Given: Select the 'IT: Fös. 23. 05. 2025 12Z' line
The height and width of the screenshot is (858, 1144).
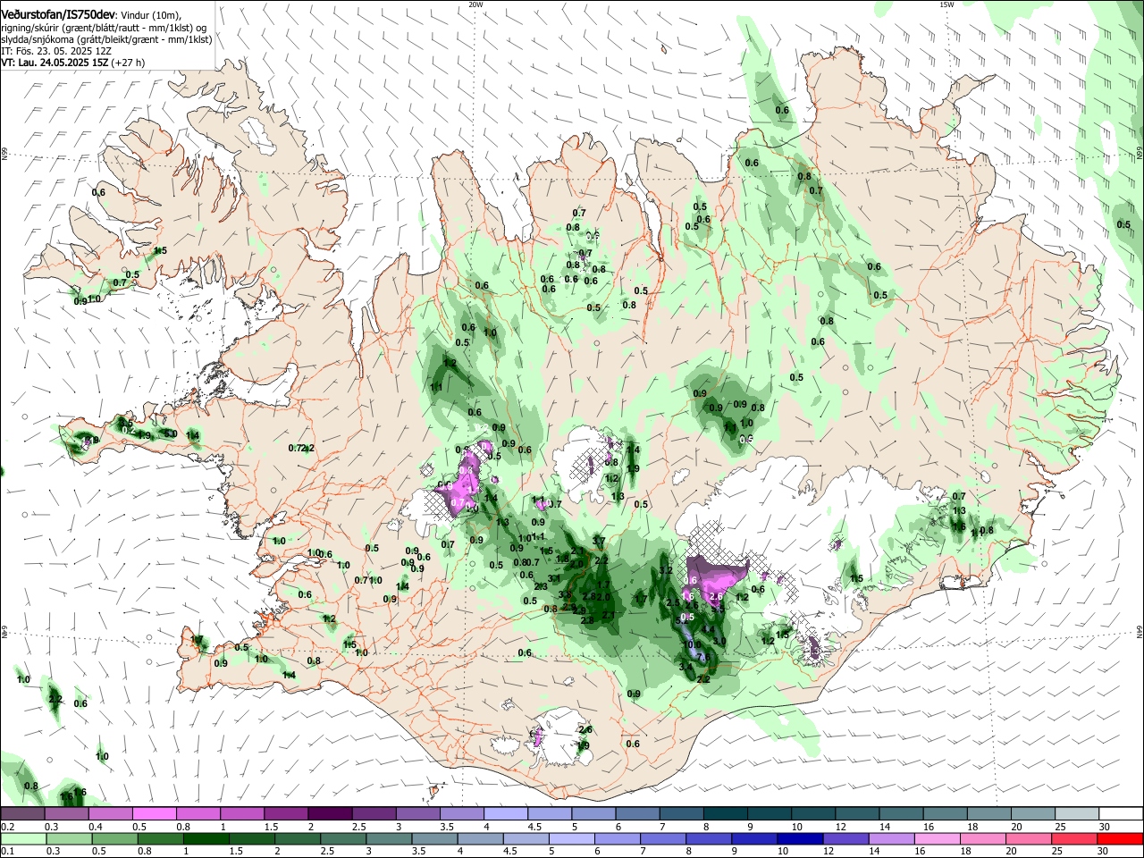Looking at the screenshot, I should click(55, 51).
